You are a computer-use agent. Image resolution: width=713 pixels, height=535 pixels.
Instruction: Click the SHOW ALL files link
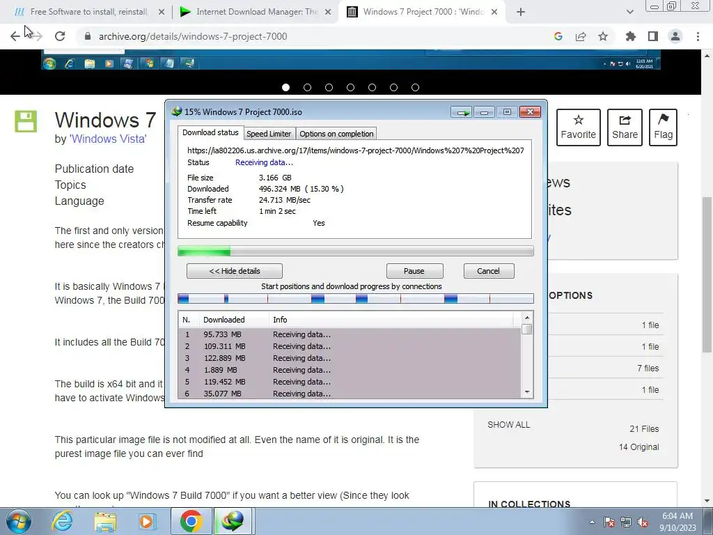[509, 425]
